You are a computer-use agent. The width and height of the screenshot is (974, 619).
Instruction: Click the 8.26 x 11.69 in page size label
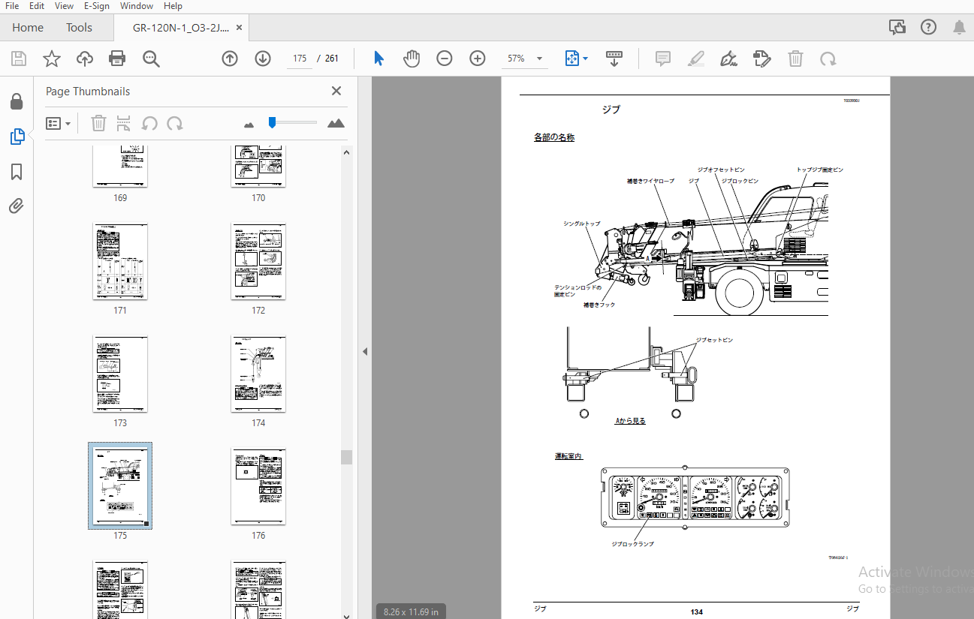[x=411, y=611]
